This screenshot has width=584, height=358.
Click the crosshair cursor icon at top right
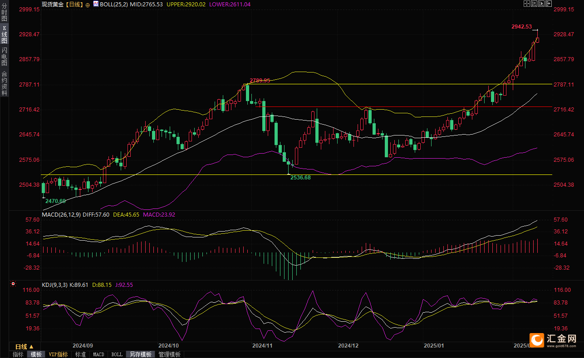(527, 4)
